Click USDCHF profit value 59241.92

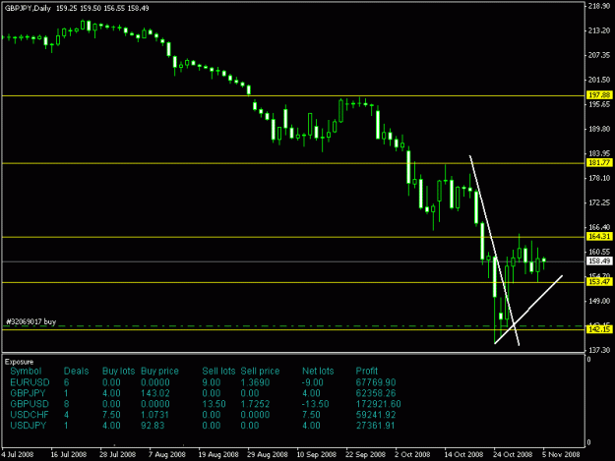[376, 415]
